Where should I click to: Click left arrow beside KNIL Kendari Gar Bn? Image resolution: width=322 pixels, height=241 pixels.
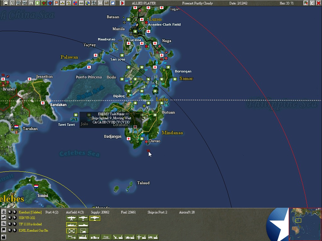(x=10, y=230)
